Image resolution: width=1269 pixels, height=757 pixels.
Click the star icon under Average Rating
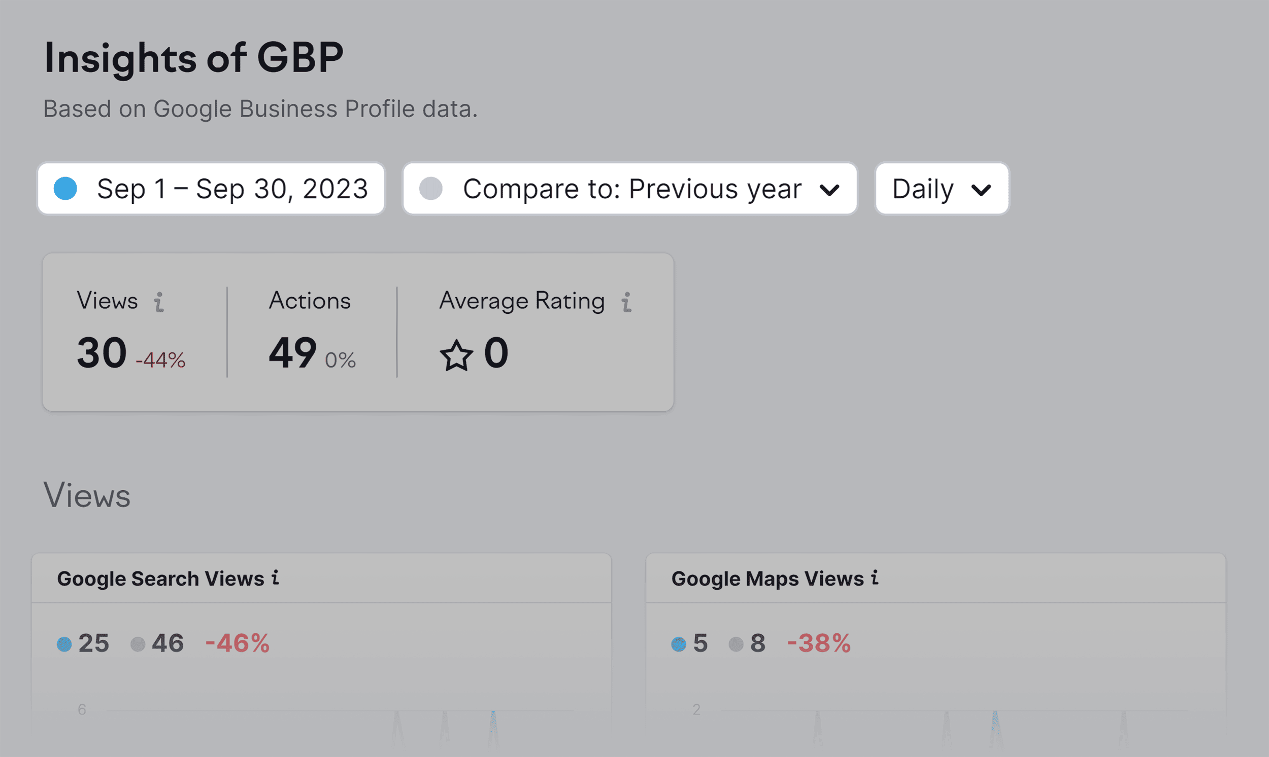click(456, 355)
